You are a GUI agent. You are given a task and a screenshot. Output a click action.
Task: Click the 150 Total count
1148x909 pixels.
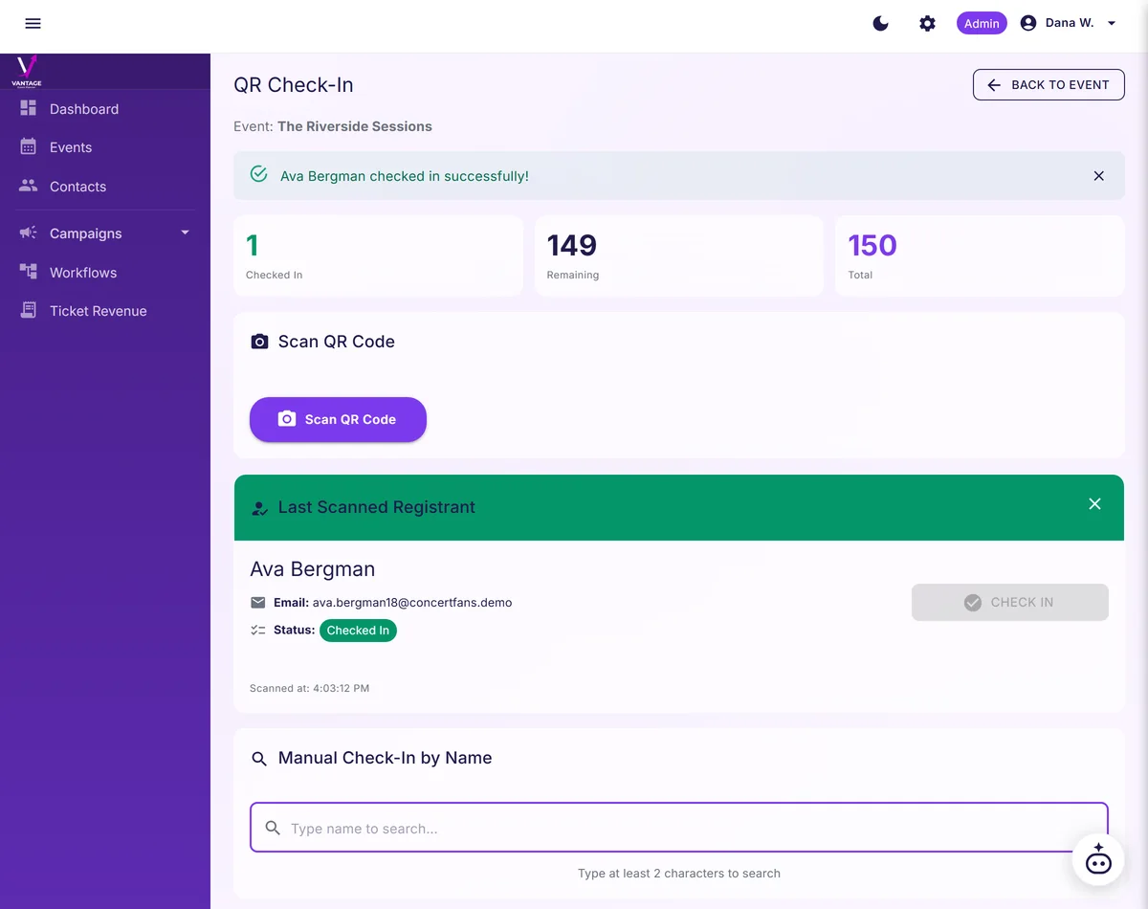pyautogui.click(x=872, y=246)
